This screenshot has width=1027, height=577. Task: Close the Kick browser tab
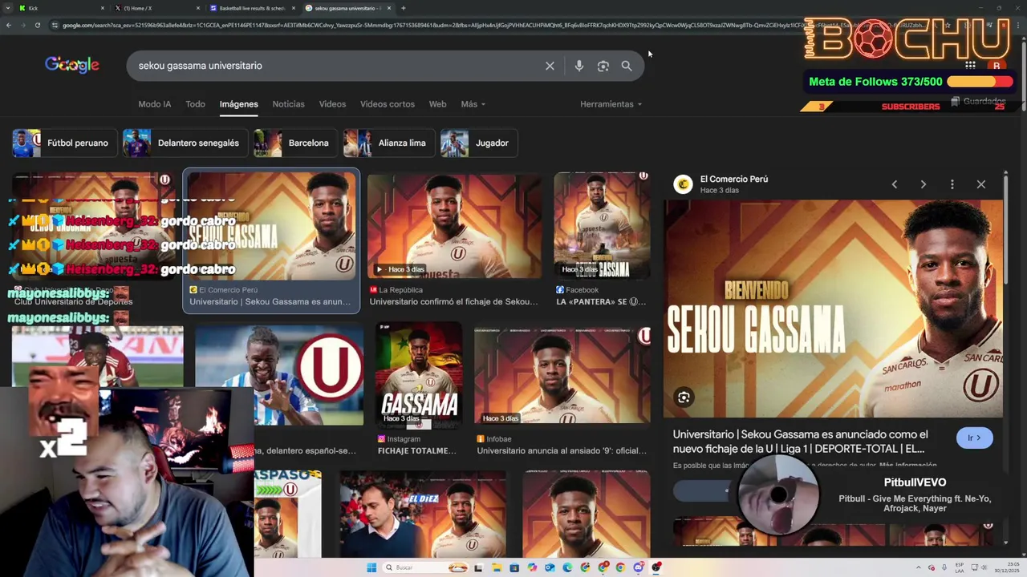[103, 8]
